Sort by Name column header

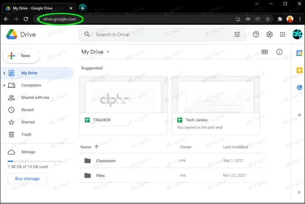86,147
